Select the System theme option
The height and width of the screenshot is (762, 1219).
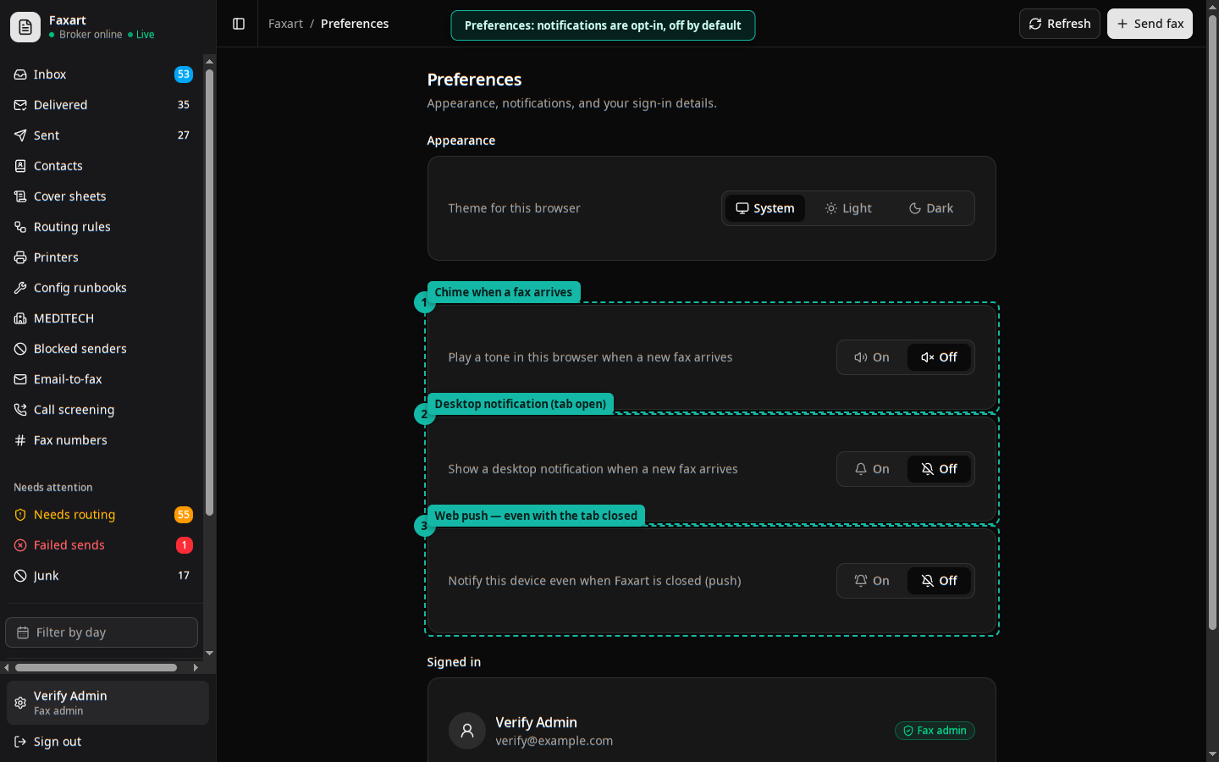coord(765,208)
